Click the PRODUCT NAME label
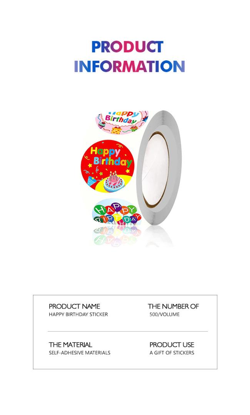250x415 pixels. pos(74,306)
